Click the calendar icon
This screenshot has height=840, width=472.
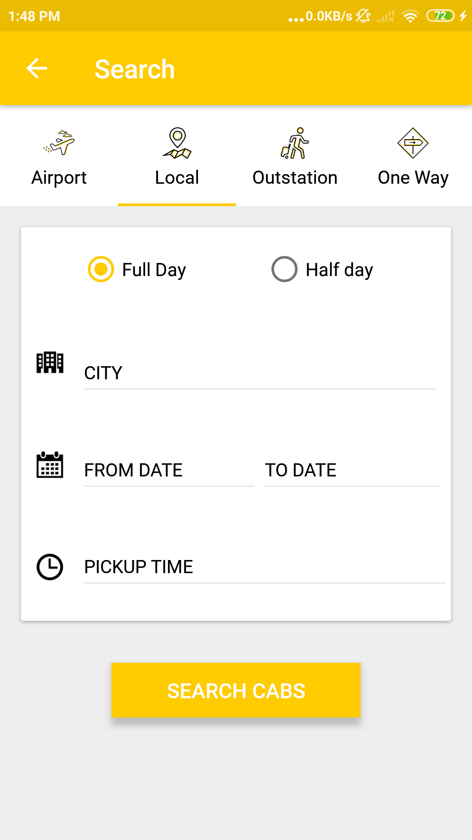pos(50,465)
